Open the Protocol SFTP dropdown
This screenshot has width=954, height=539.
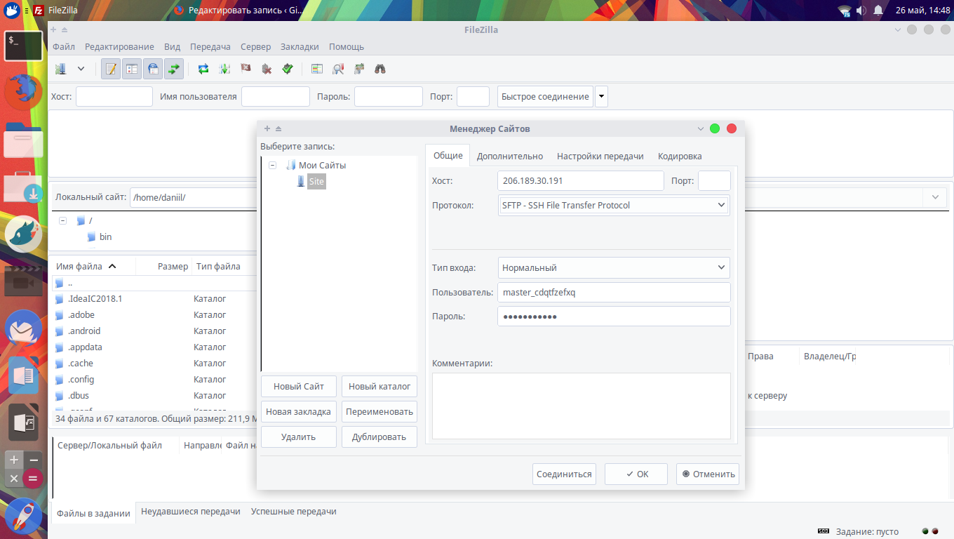614,205
